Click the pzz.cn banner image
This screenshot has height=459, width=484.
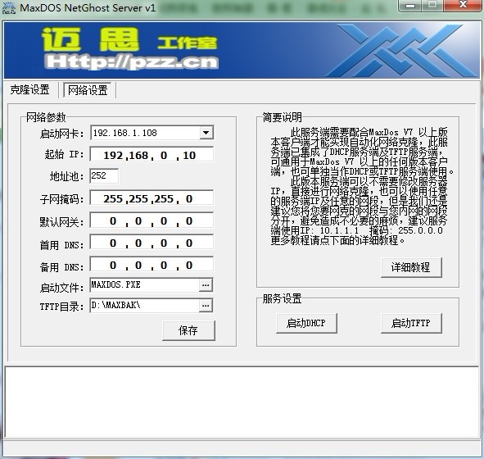(242, 50)
